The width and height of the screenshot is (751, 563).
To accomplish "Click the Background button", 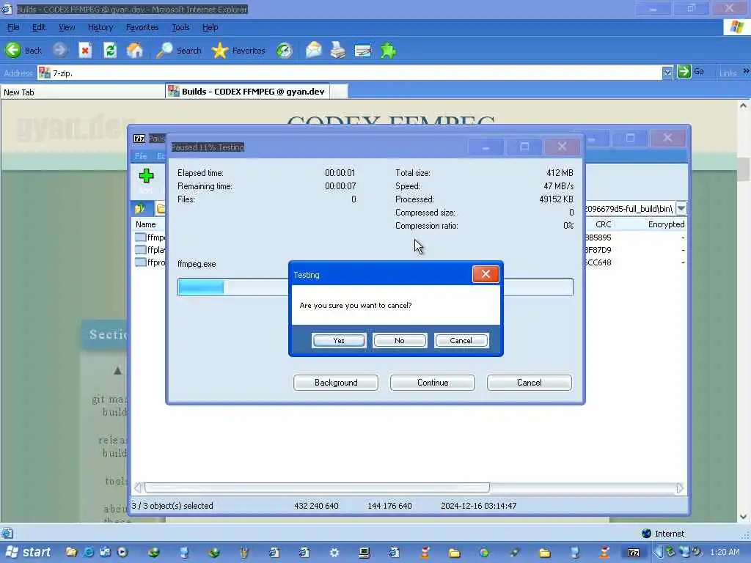I will 336,383.
